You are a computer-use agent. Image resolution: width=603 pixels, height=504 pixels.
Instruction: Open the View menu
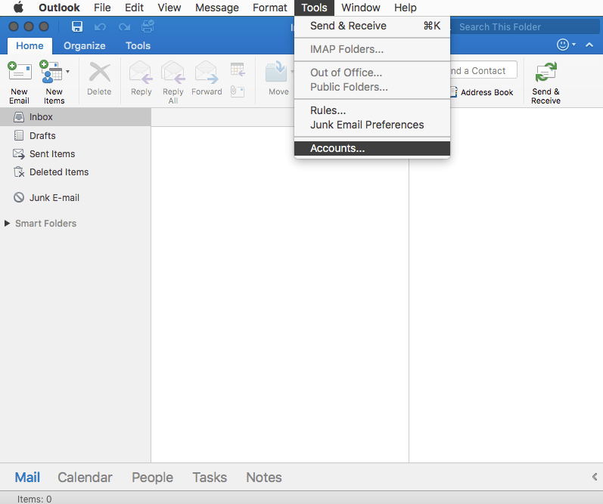click(x=169, y=8)
